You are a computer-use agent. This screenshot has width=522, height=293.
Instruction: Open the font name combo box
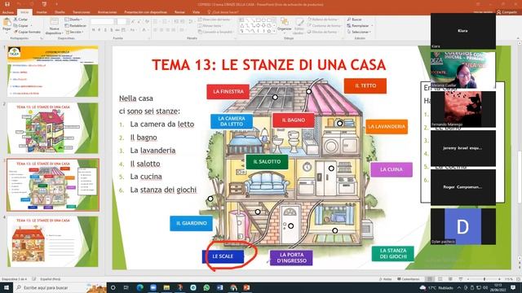(103, 22)
